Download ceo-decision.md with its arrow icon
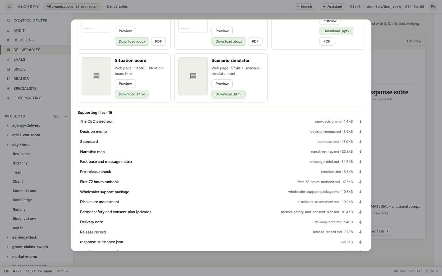The image size is (442, 276). tap(360, 121)
